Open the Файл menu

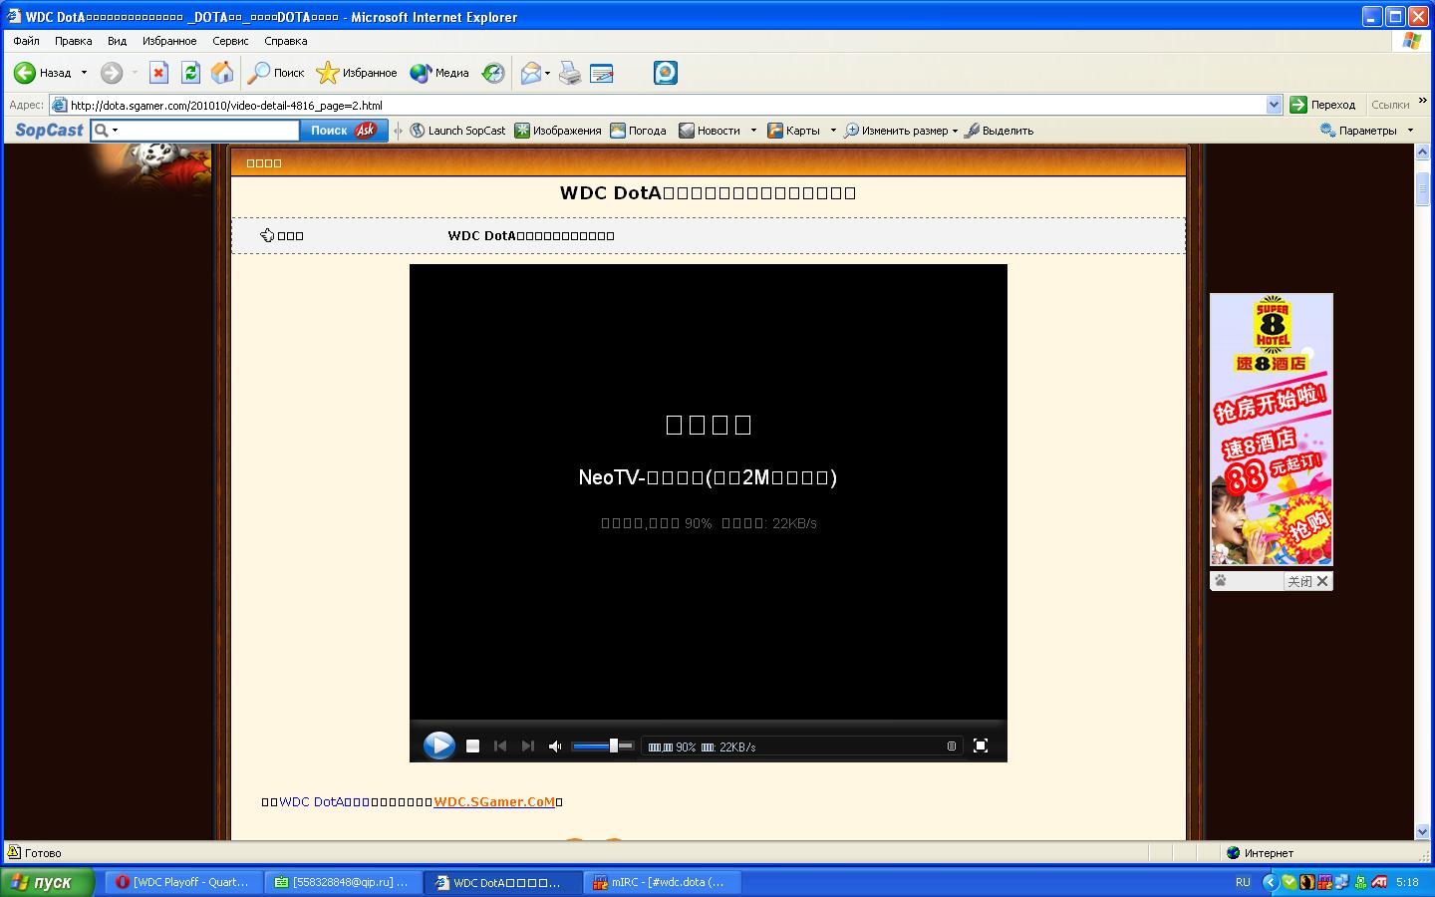27,41
